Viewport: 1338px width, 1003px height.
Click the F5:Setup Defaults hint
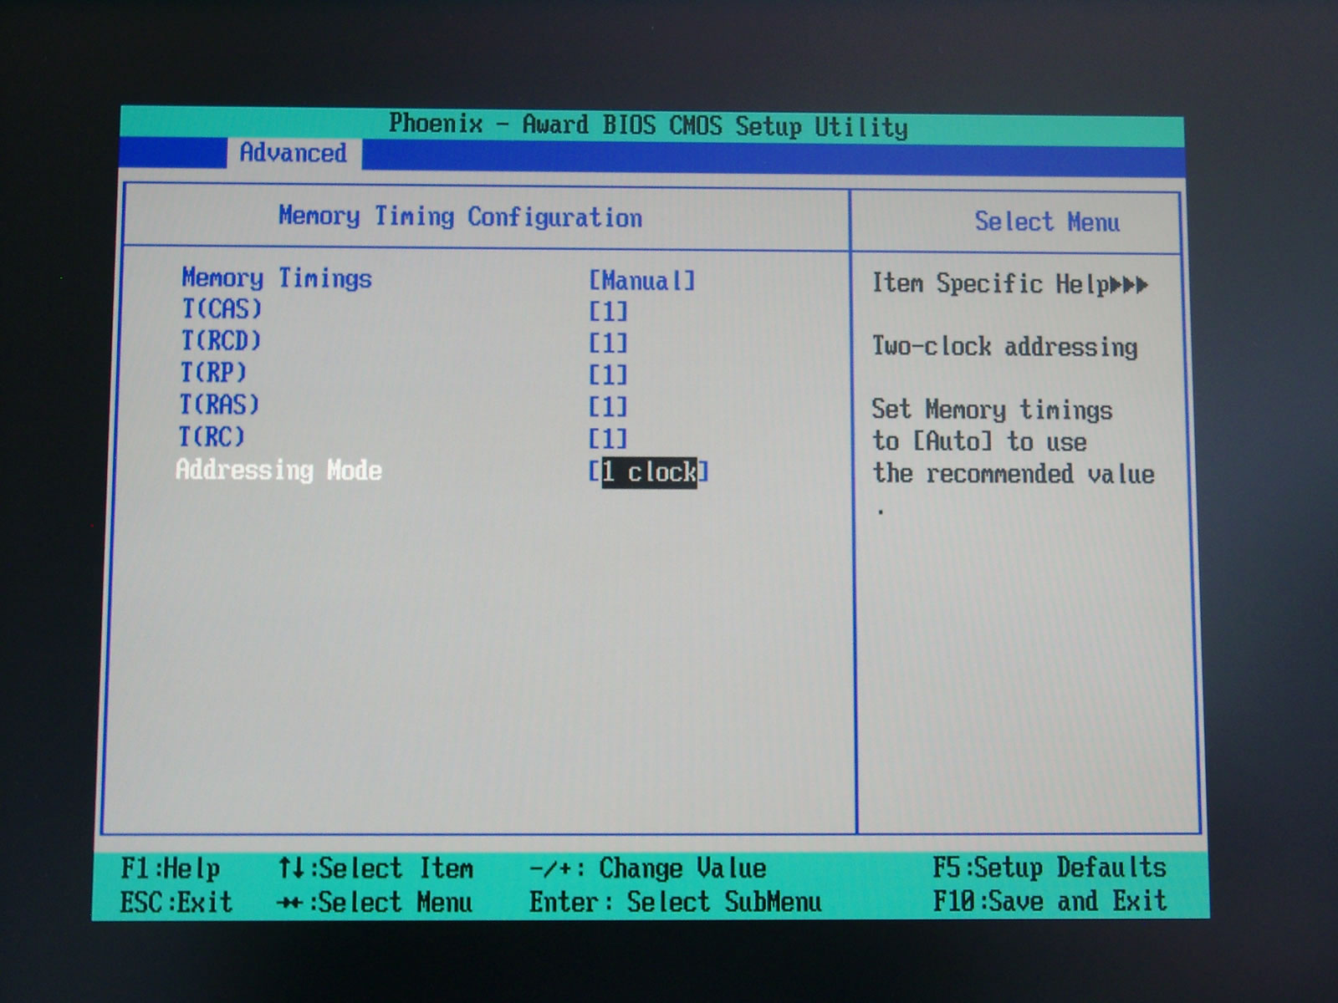coord(1049,868)
